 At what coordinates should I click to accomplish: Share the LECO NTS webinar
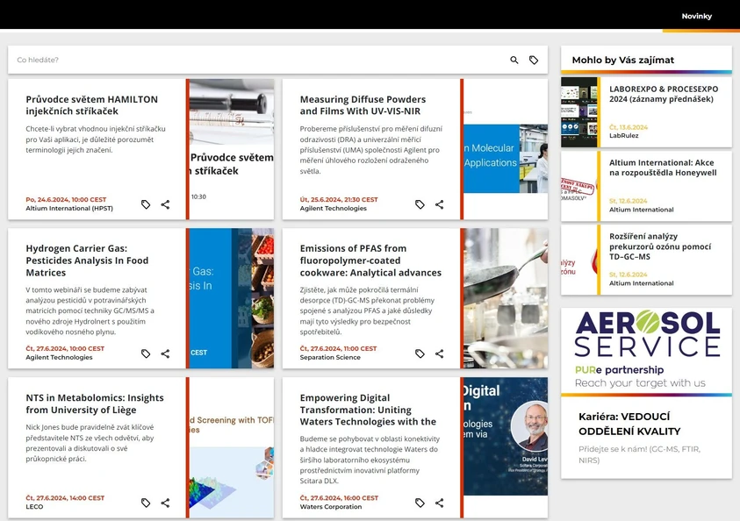(x=165, y=503)
